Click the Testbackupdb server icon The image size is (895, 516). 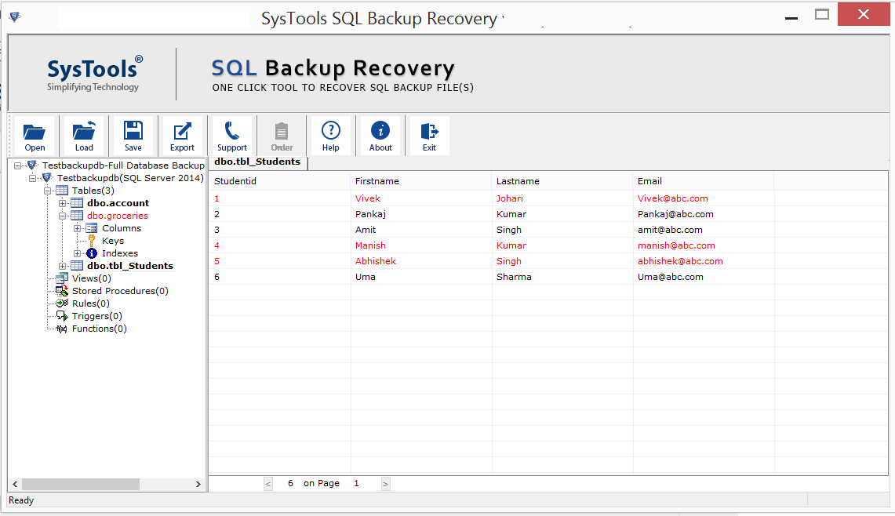click(x=47, y=178)
